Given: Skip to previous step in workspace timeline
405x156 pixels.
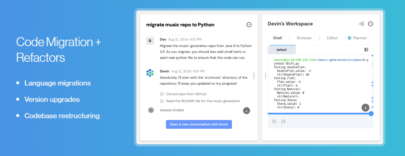Looking at the screenshot, I should pos(274,121).
